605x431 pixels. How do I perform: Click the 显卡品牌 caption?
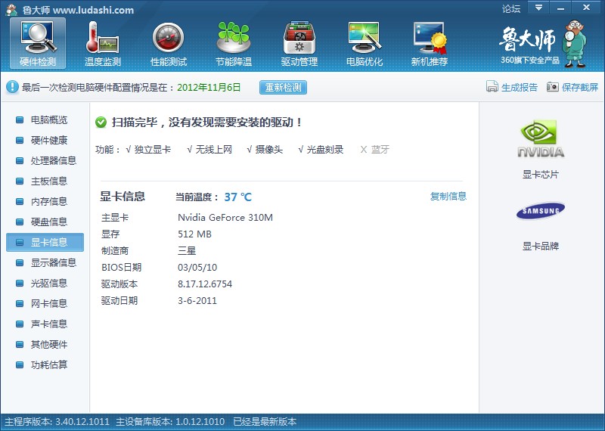click(541, 246)
